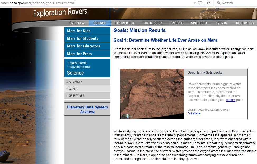257x164 pixels.
Task: Open the MULTIMEDIA navigation tab
Action: (x=245, y=23)
